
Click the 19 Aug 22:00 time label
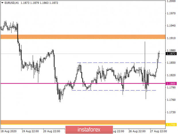point(30,131)
